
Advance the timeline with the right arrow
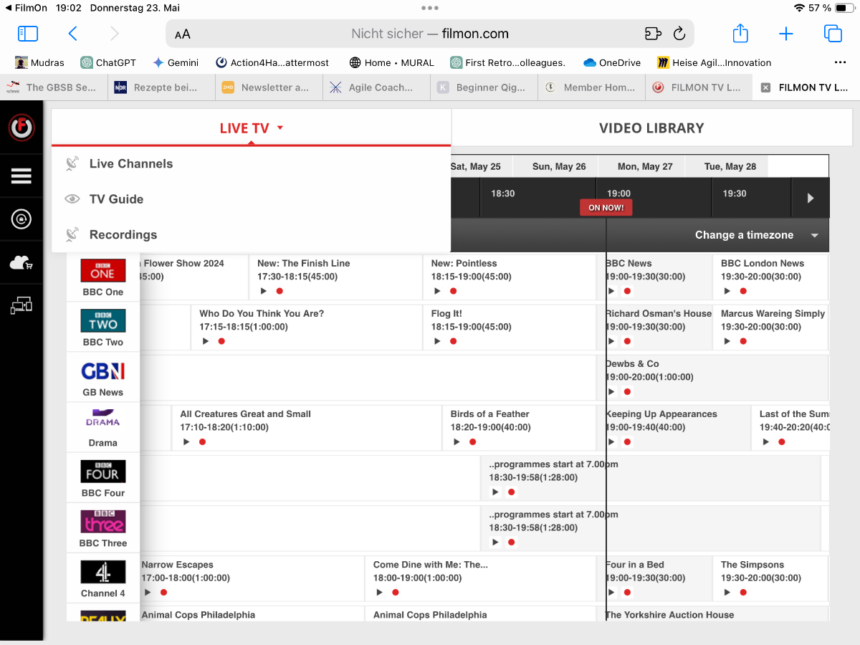coord(811,198)
